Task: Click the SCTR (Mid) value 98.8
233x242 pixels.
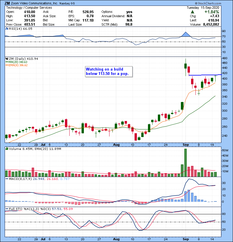Action: [129, 24]
